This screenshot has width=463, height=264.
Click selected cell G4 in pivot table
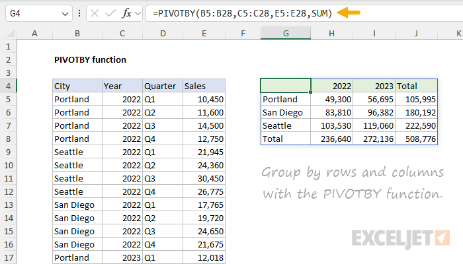(286, 86)
